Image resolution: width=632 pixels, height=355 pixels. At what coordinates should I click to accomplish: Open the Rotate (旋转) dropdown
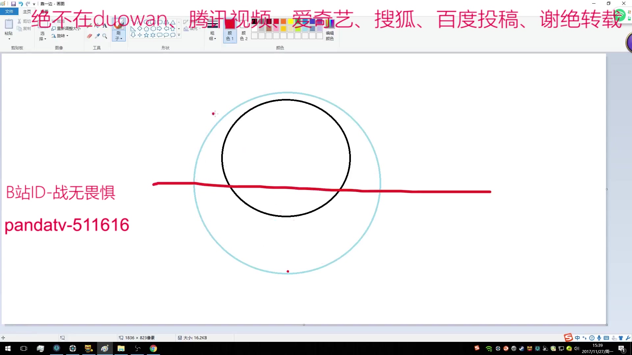point(60,36)
